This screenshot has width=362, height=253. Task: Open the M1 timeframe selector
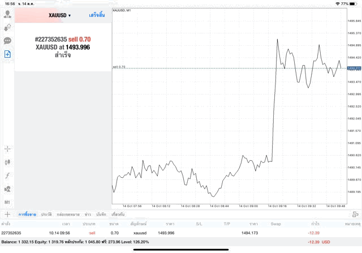coord(7,202)
